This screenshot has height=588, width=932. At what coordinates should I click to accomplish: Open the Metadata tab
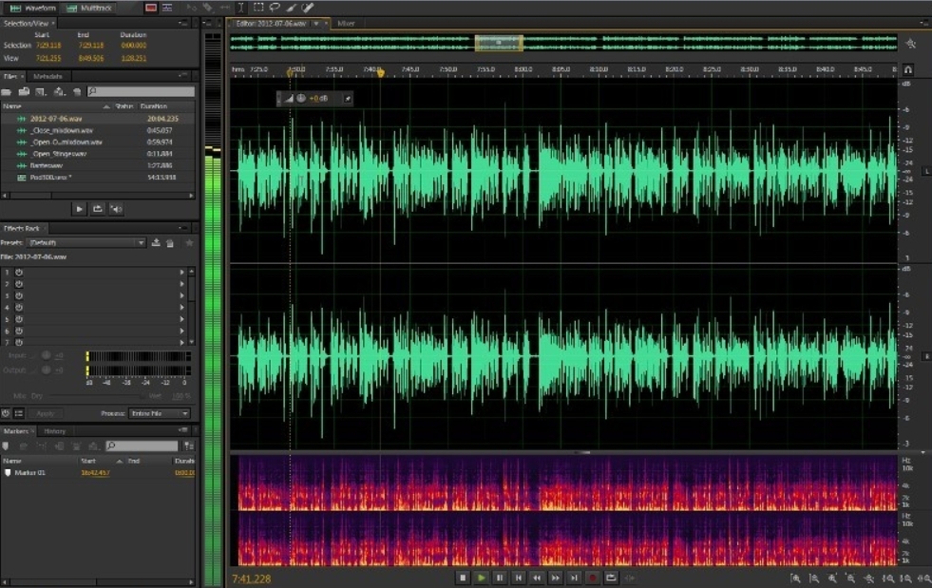click(48, 76)
